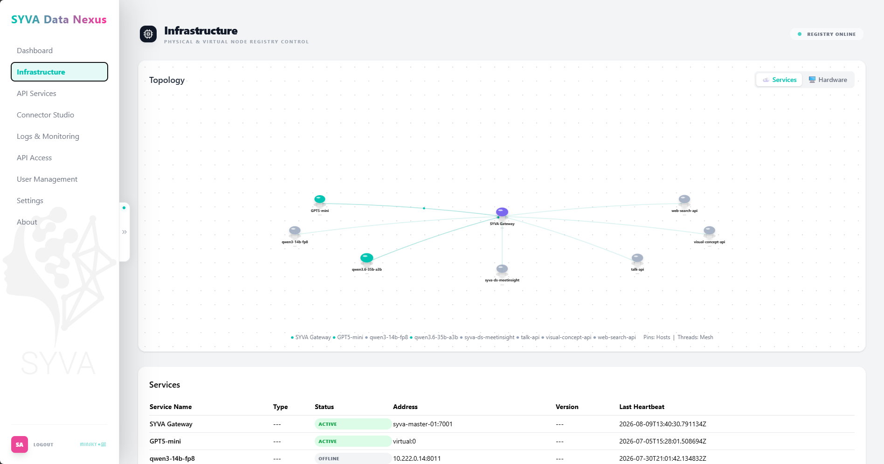Select the qwen3.6-35b-a3b green node
The image size is (884, 464).
coord(367,258)
